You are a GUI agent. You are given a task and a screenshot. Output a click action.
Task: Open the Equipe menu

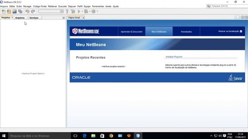coord(87,6)
